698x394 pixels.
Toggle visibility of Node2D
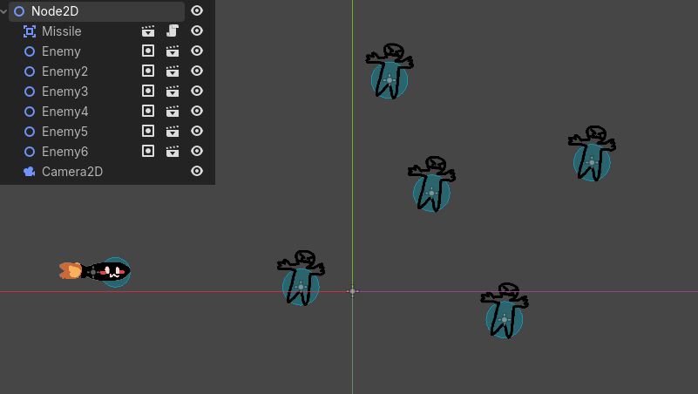(197, 10)
